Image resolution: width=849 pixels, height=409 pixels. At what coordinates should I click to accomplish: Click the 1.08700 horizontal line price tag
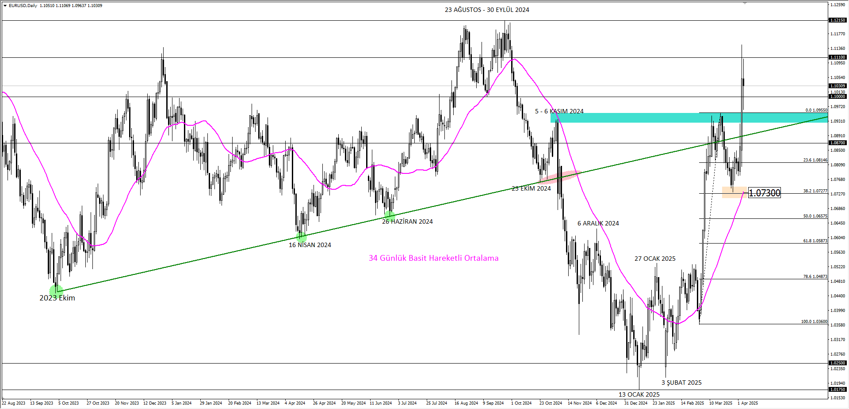point(838,143)
